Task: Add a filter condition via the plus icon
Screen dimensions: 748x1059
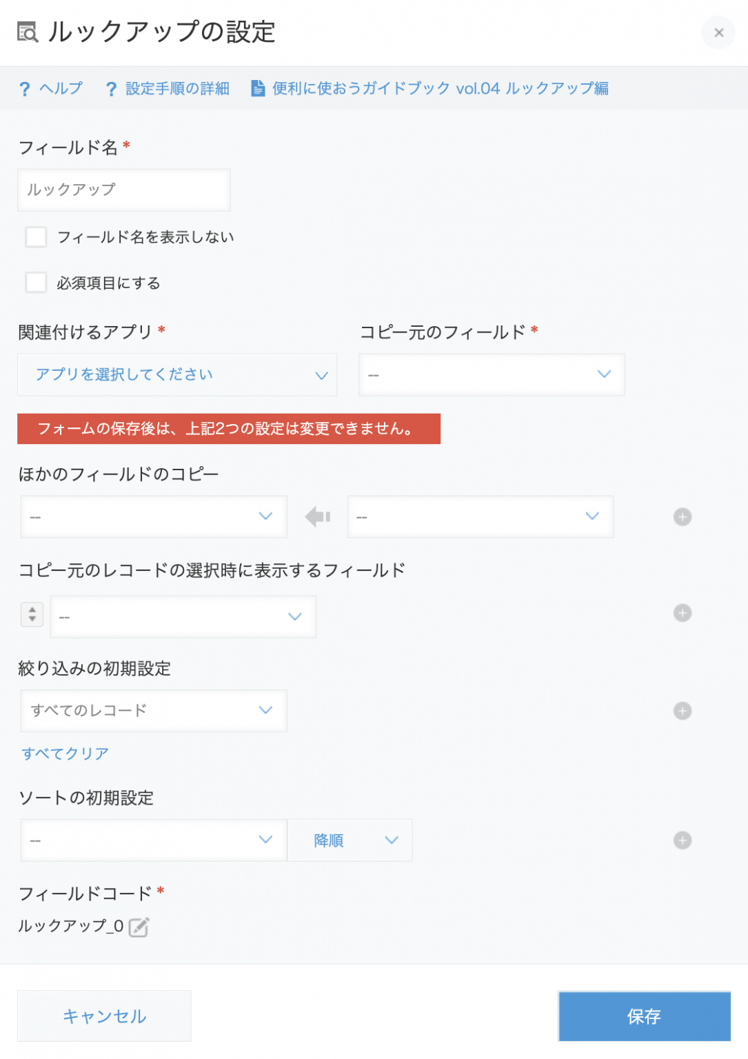Action: click(x=682, y=709)
